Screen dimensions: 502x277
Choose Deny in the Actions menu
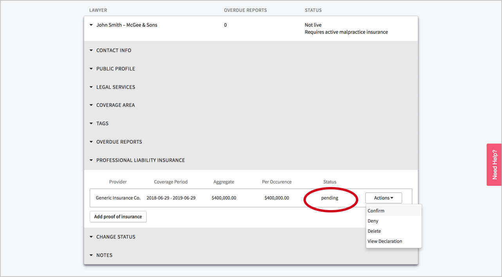point(373,221)
